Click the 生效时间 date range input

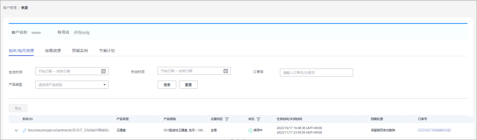pos(67,71)
